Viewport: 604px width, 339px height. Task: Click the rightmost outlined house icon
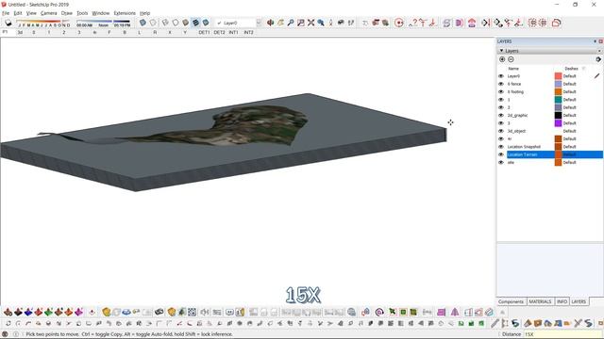[x=556, y=23]
